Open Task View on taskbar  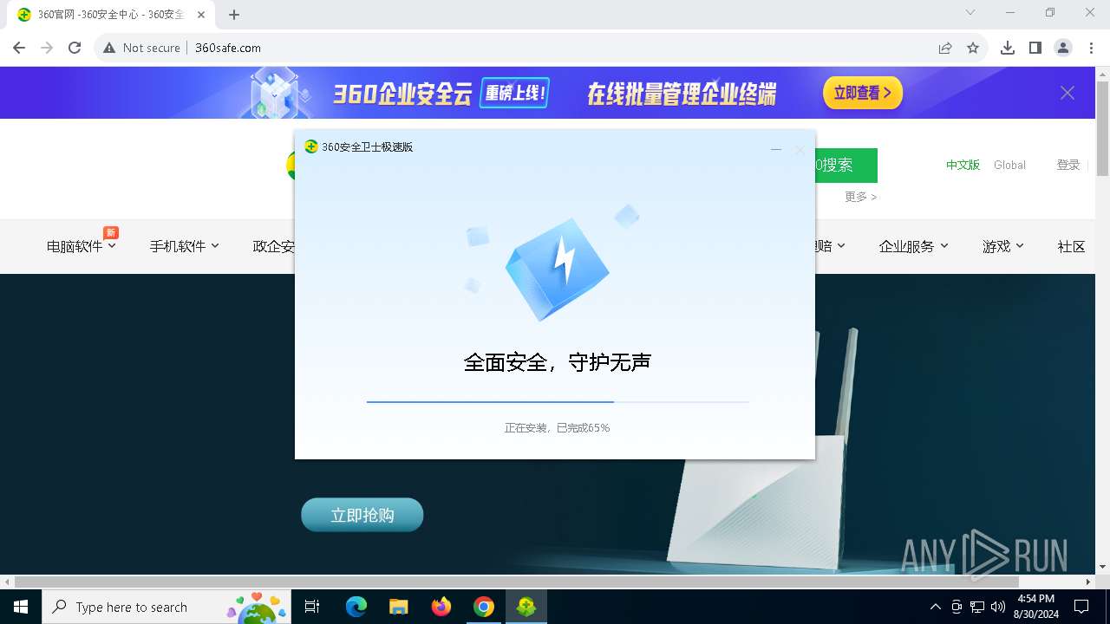point(312,607)
